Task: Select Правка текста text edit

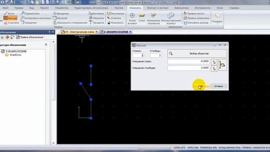Action: [x=194, y=14]
